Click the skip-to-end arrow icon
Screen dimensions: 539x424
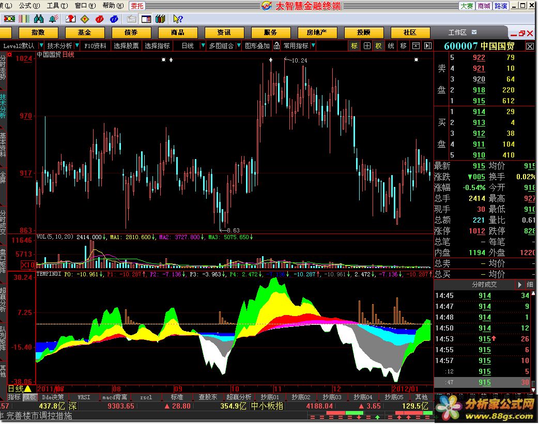click(x=427, y=45)
